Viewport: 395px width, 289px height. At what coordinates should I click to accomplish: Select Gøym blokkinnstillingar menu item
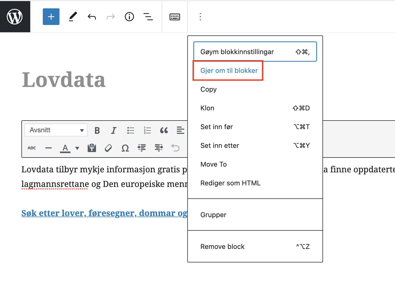(255, 52)
